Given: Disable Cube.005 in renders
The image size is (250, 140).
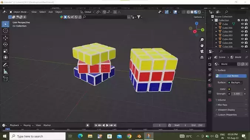Looking at the screenshot, I should point(246,43).
